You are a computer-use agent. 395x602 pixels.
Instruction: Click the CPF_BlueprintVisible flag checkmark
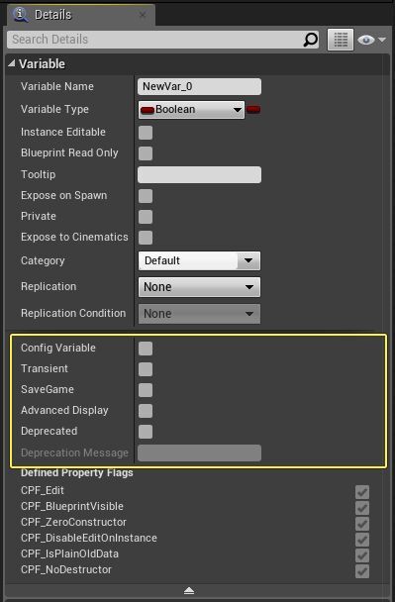[x=362, y=508]
